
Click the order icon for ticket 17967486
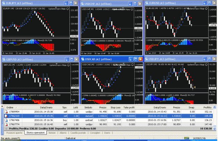coord(6,120)
